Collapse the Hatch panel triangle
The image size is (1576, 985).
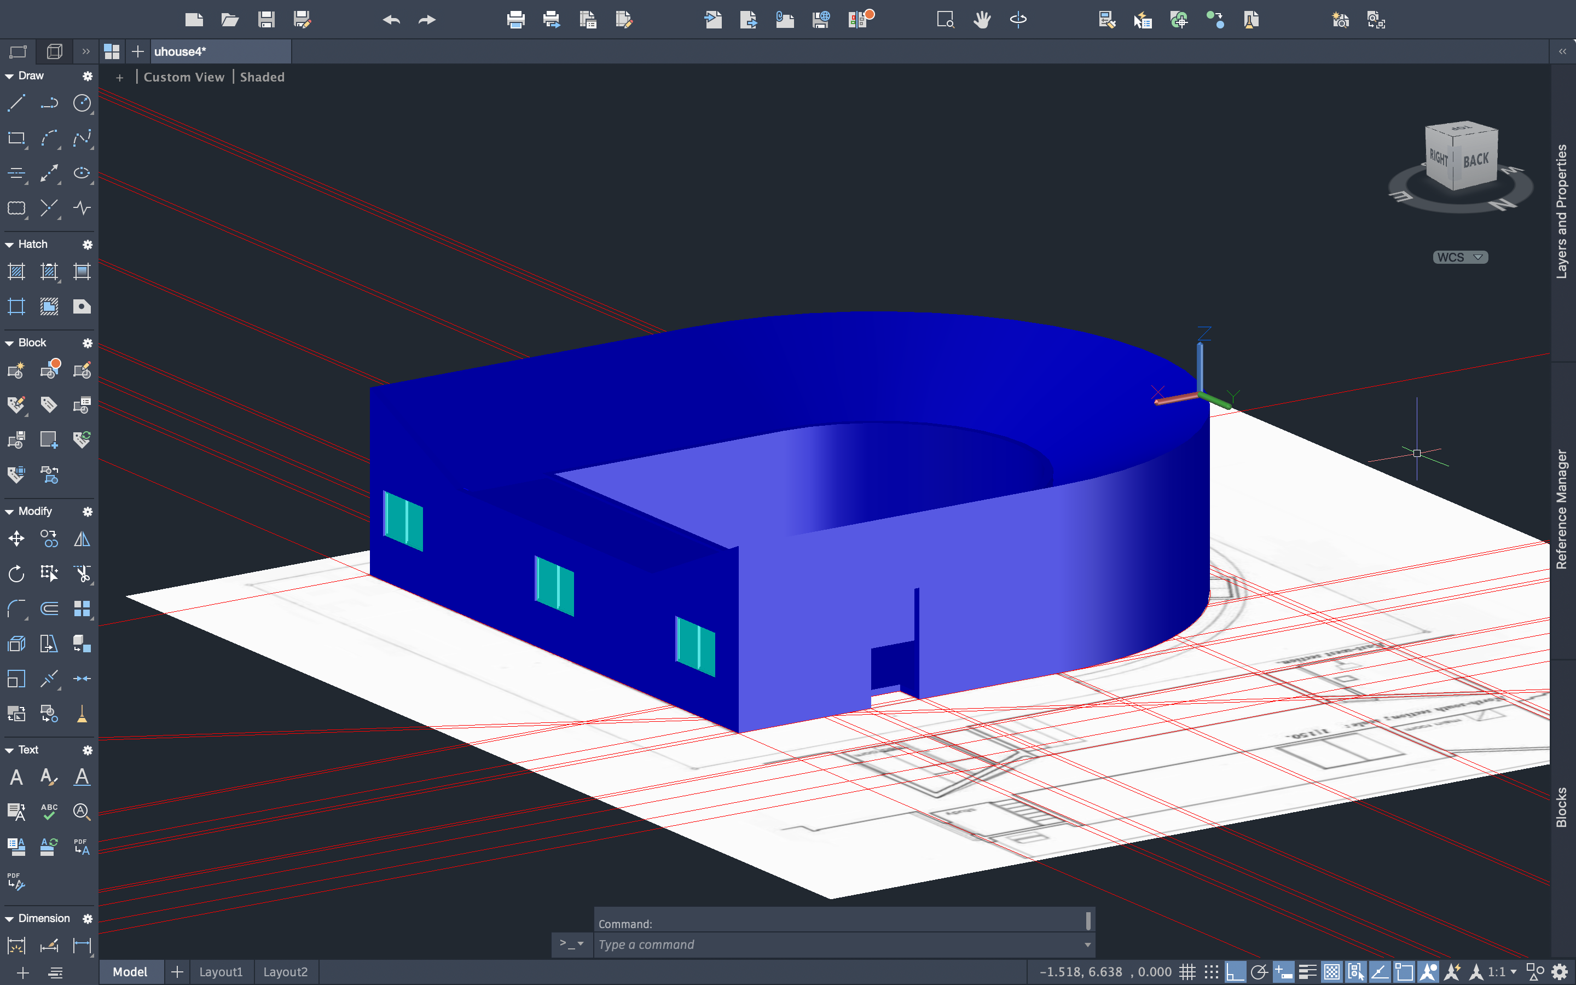(9, 244)
